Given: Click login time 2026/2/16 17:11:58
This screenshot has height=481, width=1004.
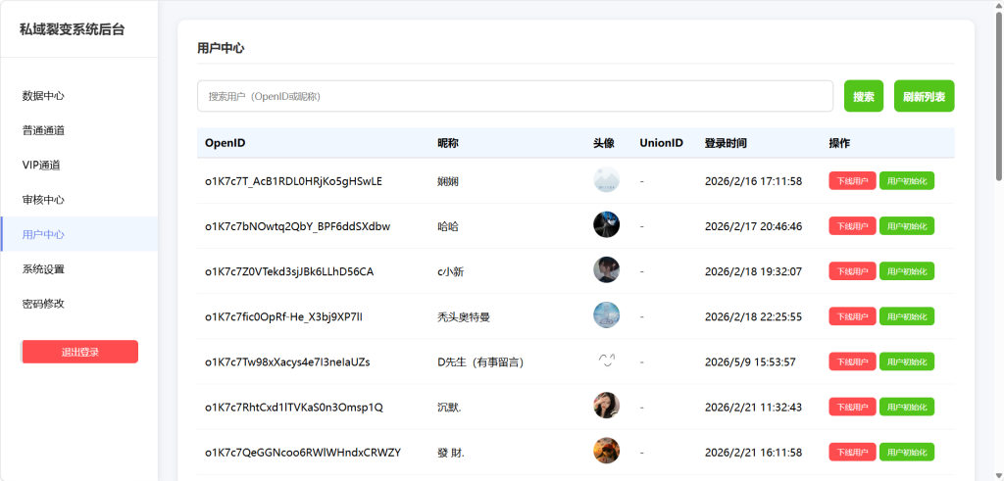Looking at the screenshot, I should point(754,181).
